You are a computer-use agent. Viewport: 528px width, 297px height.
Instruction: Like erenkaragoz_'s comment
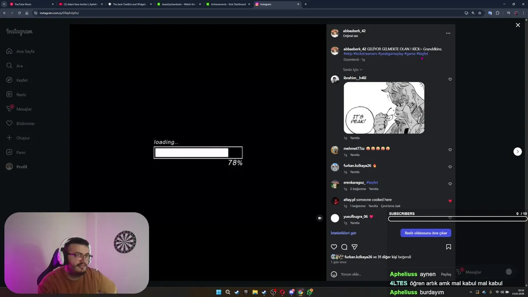(x=450, y=184)
